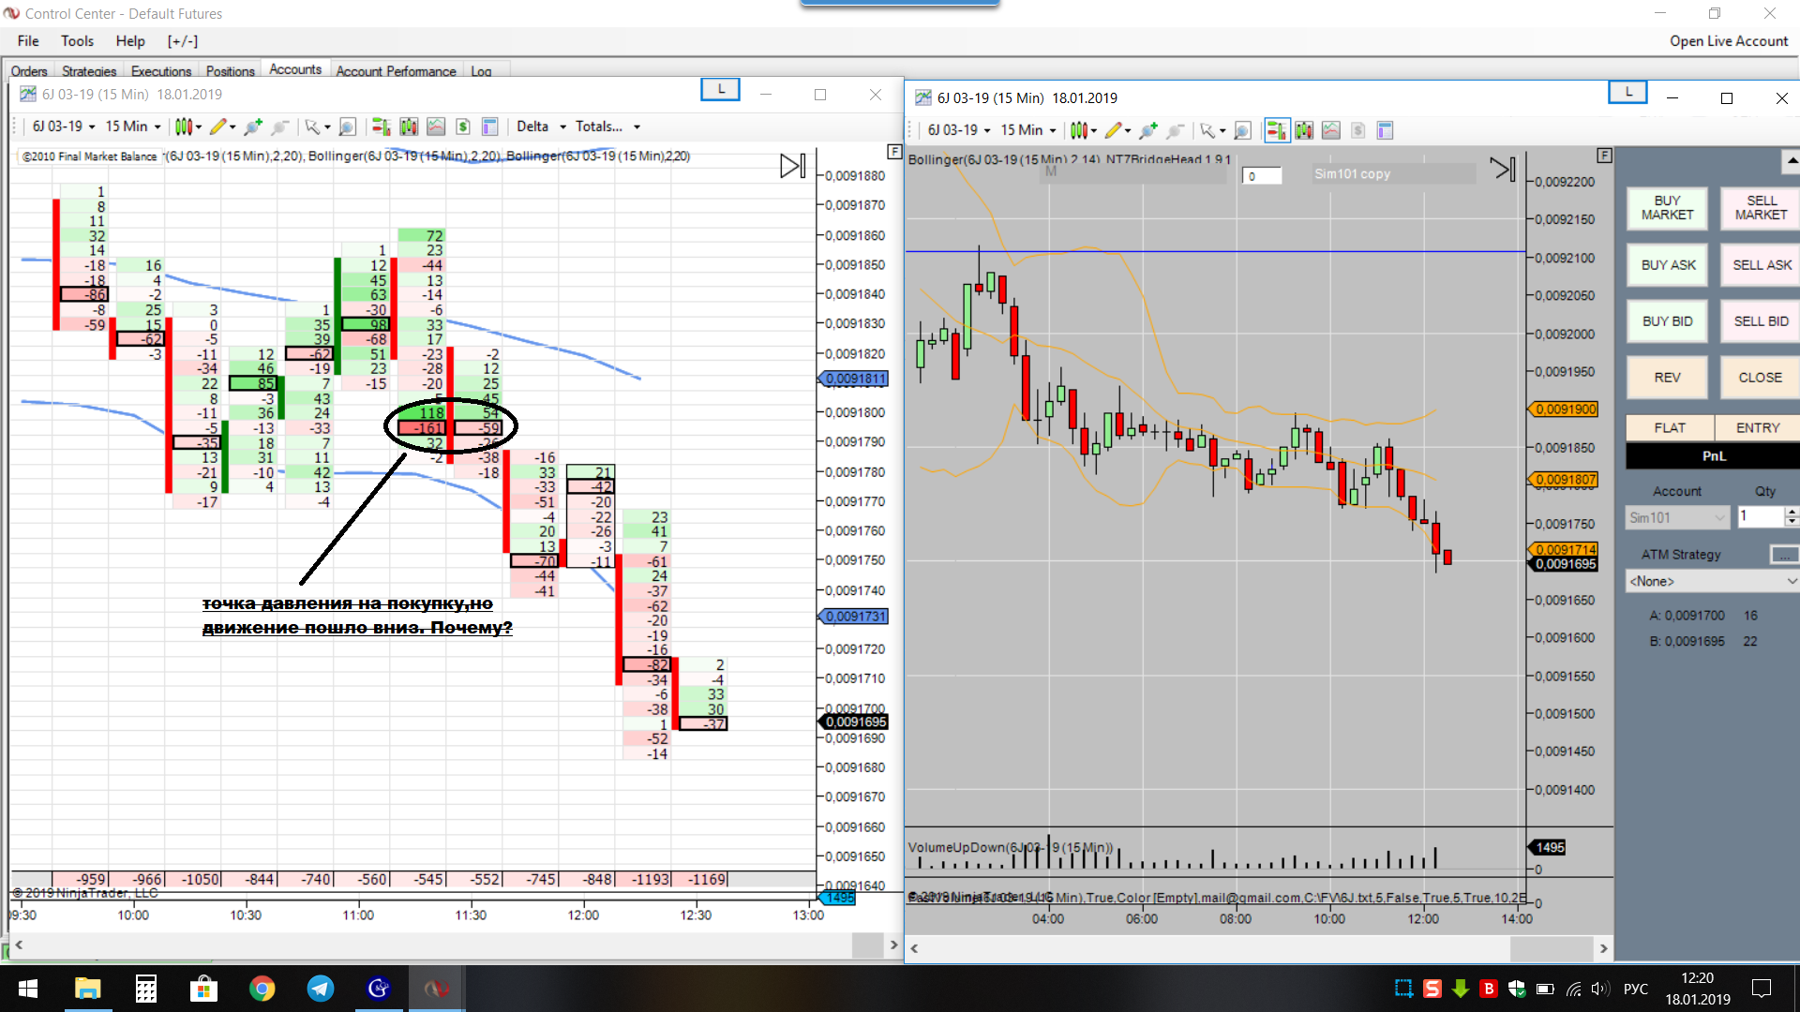Click Strategies dollar icon in left chart toolbar
Screen dimensions: 1800x1012
click(463, 126)
